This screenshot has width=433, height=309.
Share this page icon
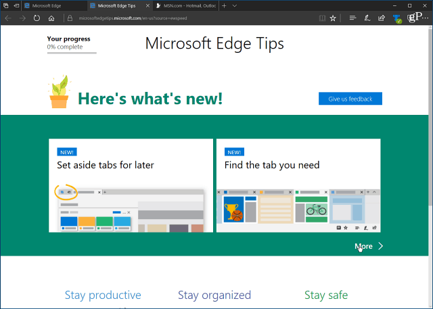382,18
